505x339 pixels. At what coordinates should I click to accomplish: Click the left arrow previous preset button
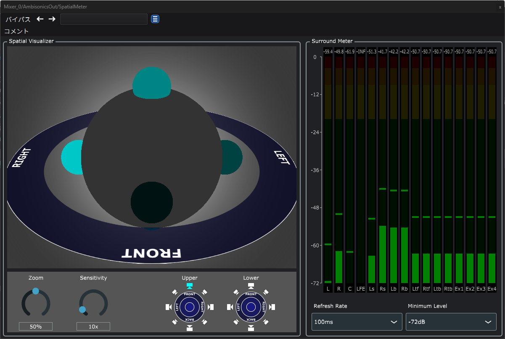(x=40, y=19)
